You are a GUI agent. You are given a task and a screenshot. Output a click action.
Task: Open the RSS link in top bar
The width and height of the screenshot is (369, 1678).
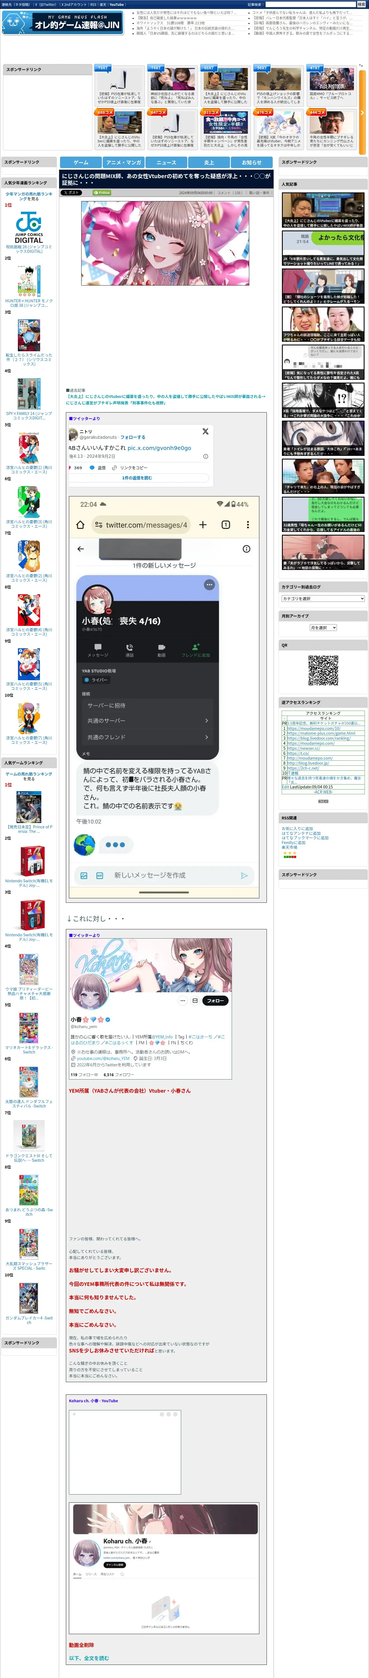coord(93,4)
